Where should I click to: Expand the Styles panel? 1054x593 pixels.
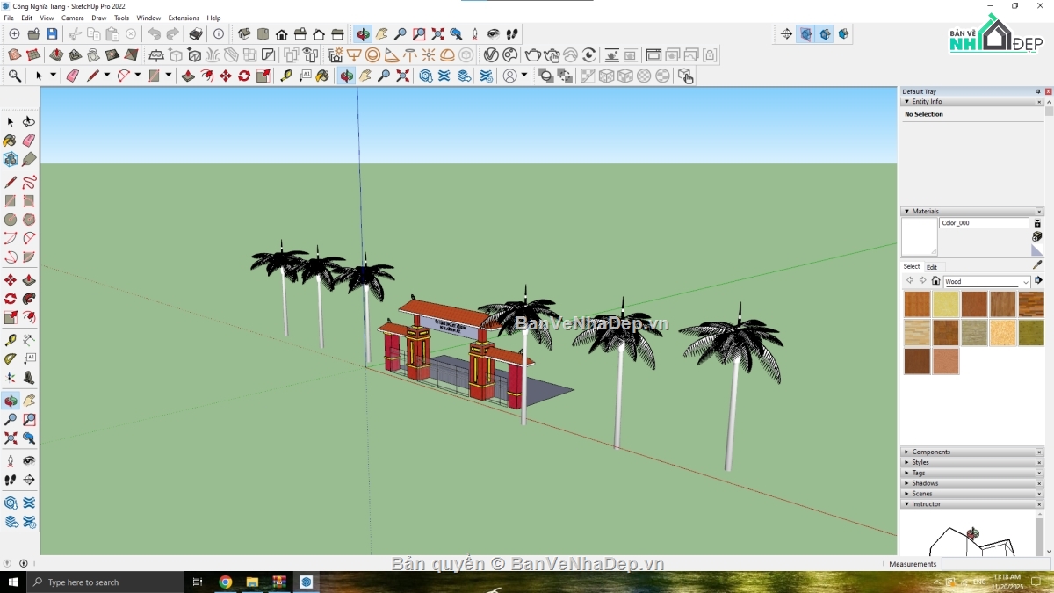pos(906,463)
